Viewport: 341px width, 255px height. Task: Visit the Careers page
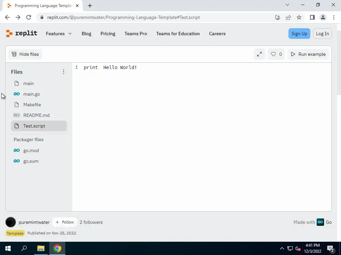point(217,34)
